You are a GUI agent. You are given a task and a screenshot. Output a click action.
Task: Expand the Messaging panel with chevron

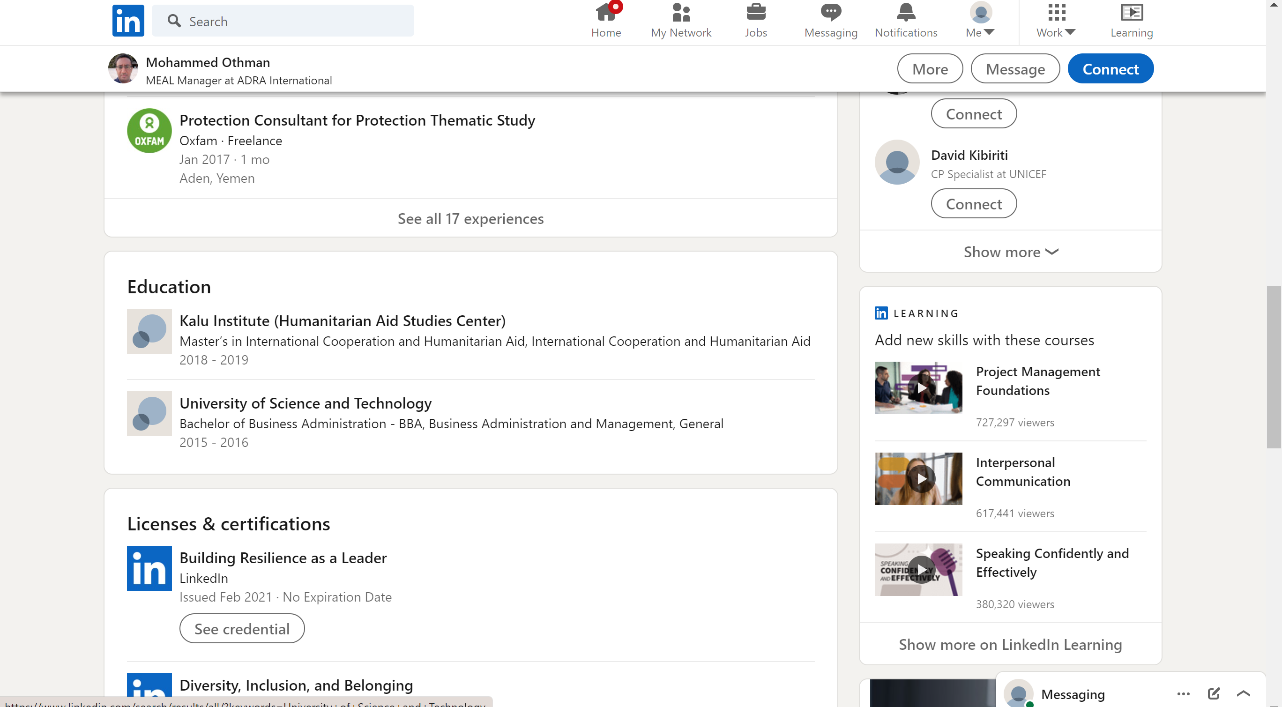(x=1243, y=693)
